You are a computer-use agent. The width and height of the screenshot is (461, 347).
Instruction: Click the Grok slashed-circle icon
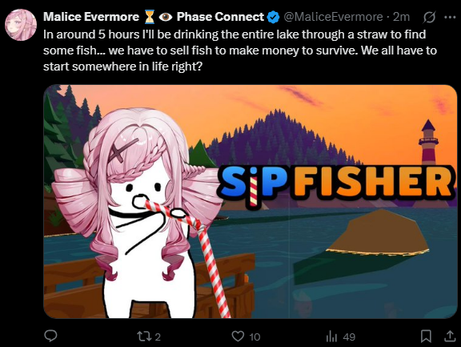pos(429,18)
